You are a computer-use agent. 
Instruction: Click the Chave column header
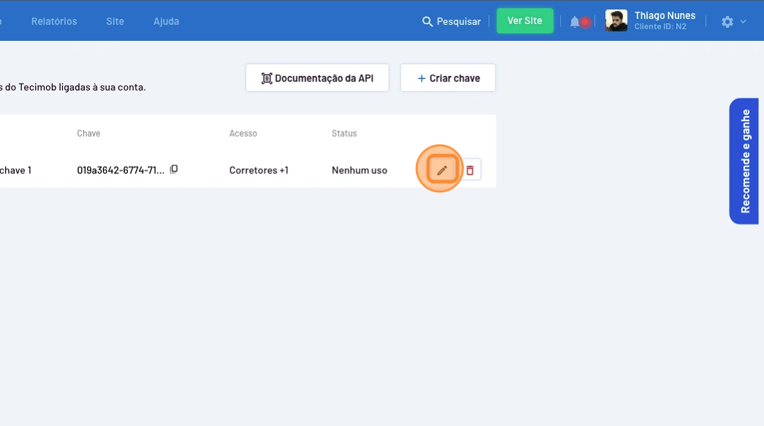[x=88, y=134]
